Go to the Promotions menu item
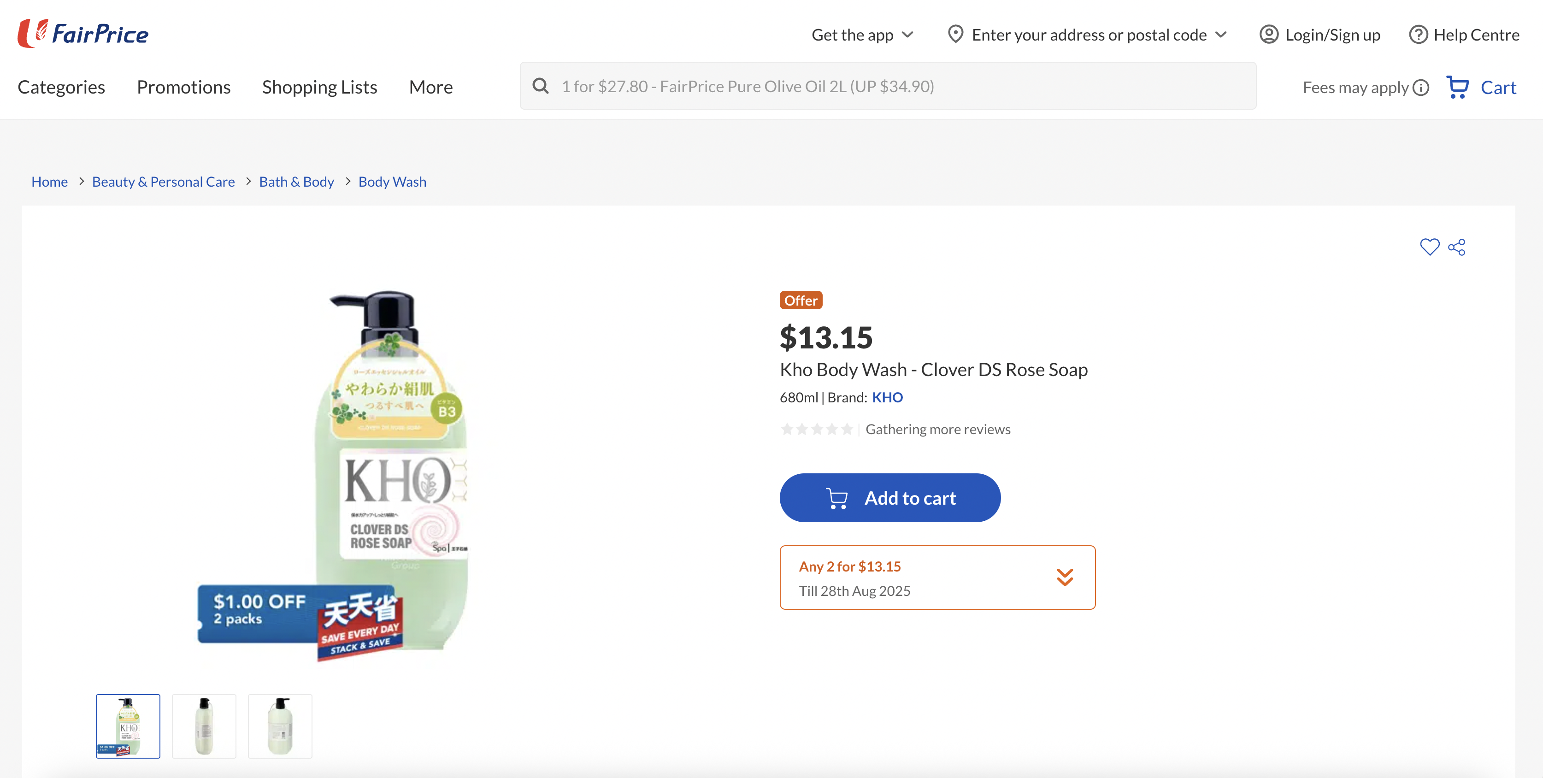 click(x=183, y=88)
